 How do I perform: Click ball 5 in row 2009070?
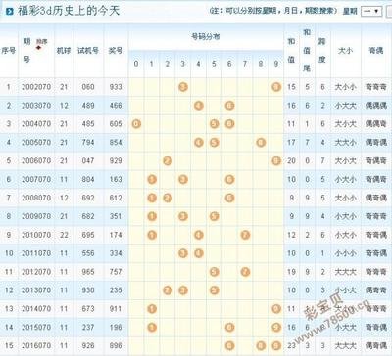click(x=214, y=216)
